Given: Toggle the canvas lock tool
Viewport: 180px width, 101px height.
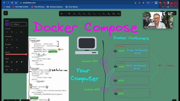Looking at the screenshot, I should click(x=62, y=14).
